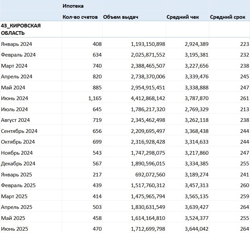
Task: Select the Средний чек column header
Action: (183, 17)
